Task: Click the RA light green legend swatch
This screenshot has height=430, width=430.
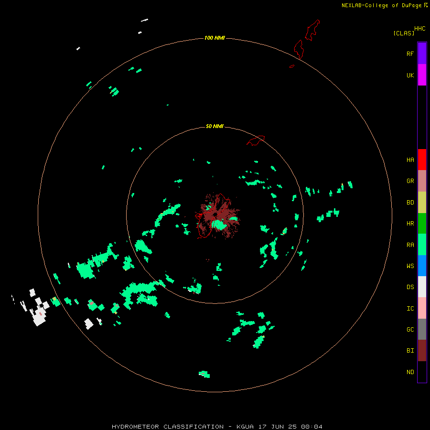Action: [422, 245]
